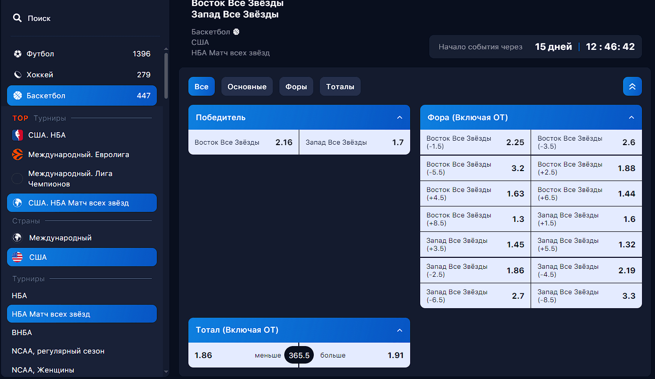Screen dimensions: 655x379
Task: Open the Баскетбол sports category
Action: [82, 96]
